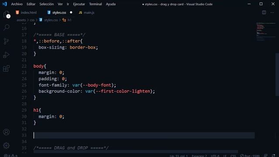Click 'margin' property on line 30
Screen dimensions: 279x157
pyautogui.click(x=46, y=116)
